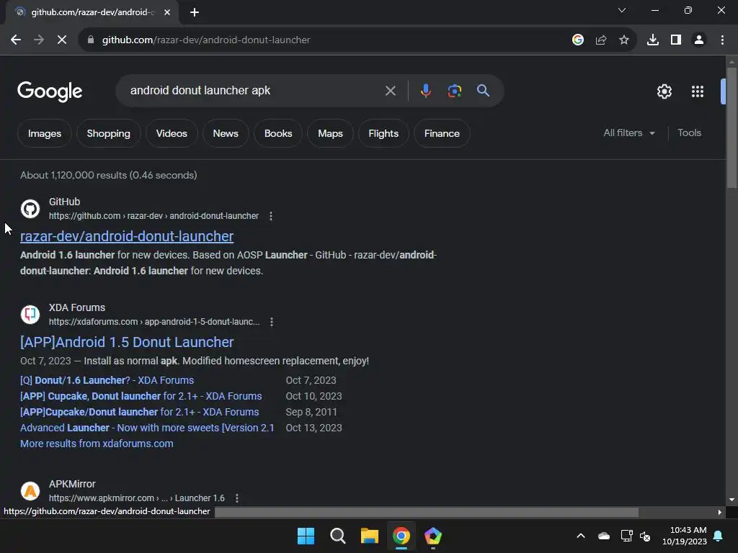
Task: Click the Chrome taskbar icon
Action: click(401, 536)
